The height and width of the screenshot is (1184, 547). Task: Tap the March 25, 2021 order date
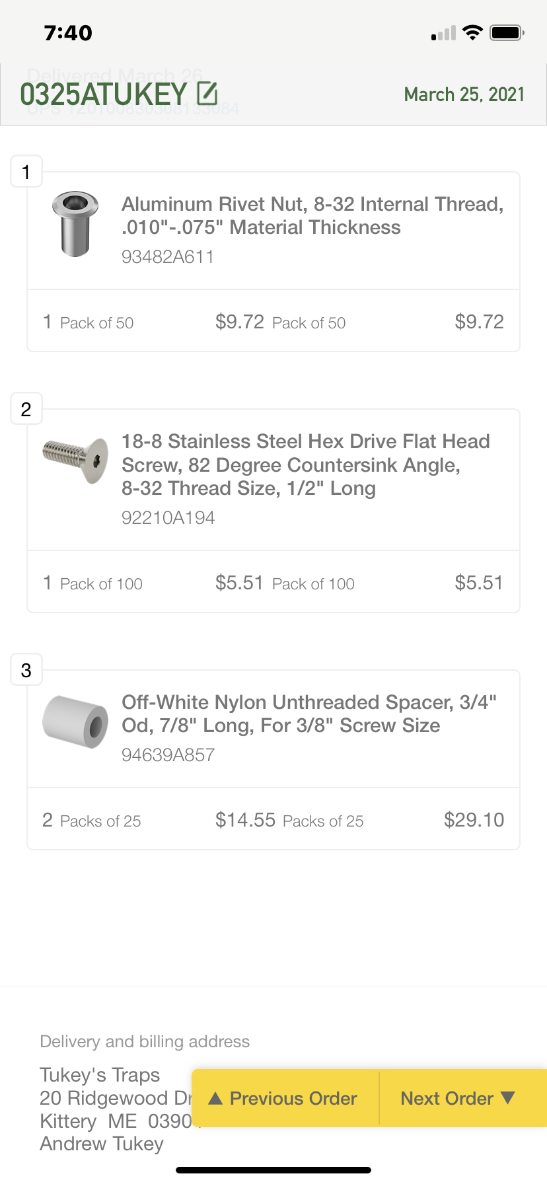(464, 94)
